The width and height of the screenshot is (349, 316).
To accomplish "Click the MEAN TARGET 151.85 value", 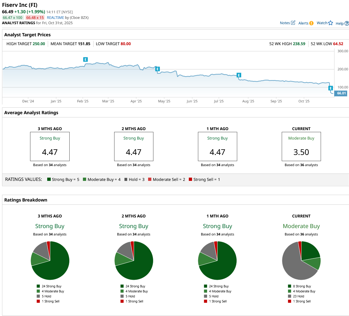I will tap(84, 44).
